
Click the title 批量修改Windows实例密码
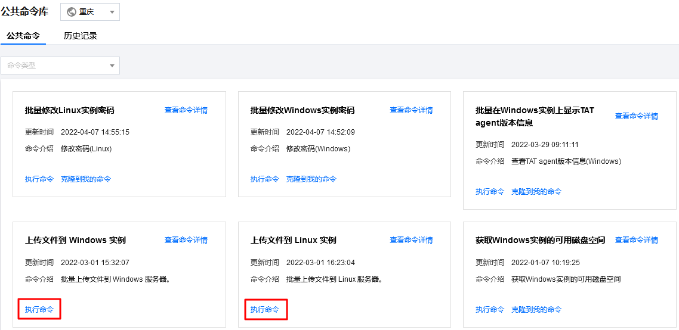tap(303, 110)
